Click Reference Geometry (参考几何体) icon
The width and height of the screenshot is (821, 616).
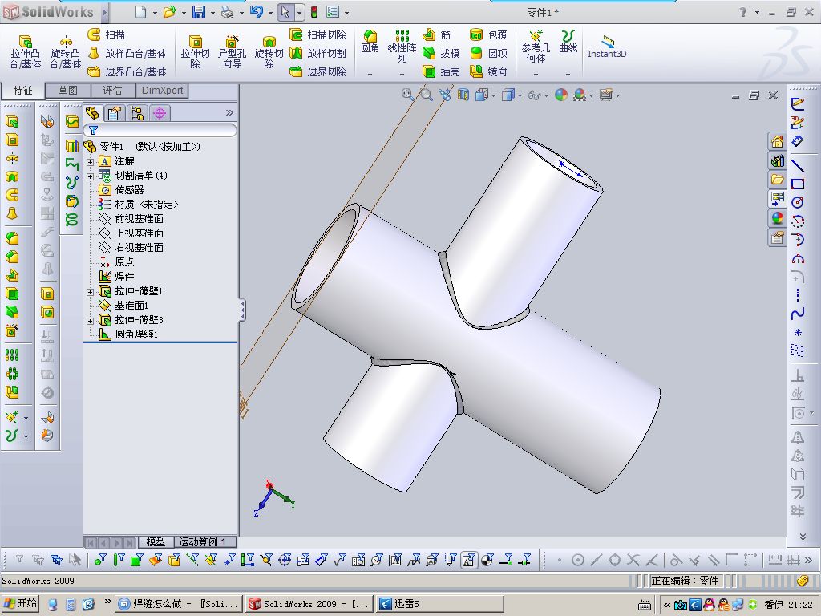536,46
